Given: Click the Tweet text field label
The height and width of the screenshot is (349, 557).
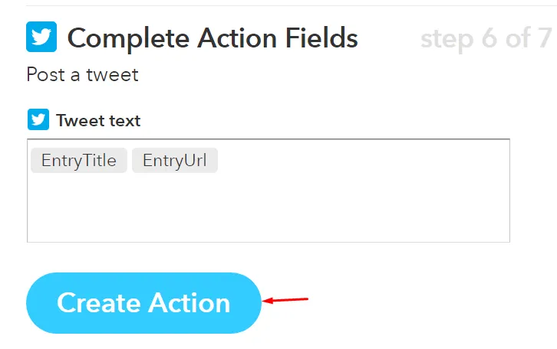Looking at the screenshot, I should (x=98, y=120).
